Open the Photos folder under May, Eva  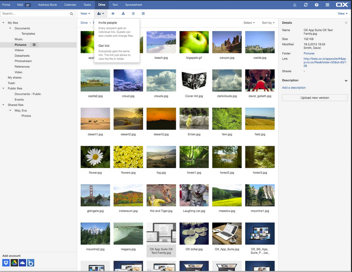(26, 116)
